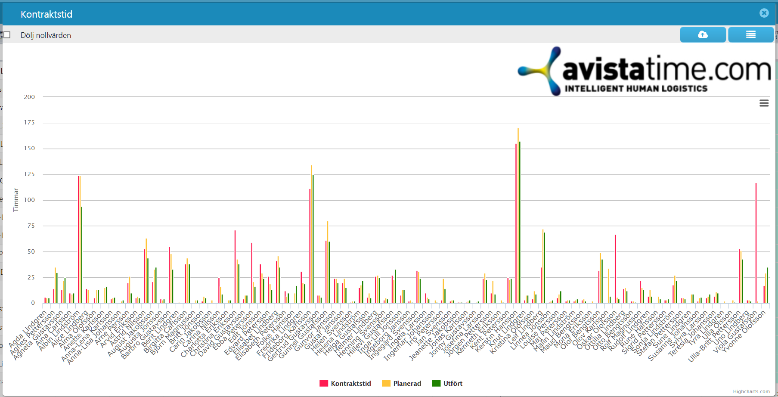Image resolution: width=778 pixels, height=397 pixels.
Task: Click the green Utfört legend swatch
Action: pyautogui.click(x=436, y=383)
